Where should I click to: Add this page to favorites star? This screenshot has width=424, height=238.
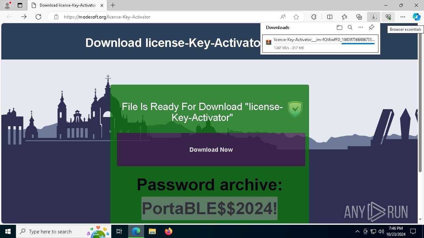tap(296, 17)
